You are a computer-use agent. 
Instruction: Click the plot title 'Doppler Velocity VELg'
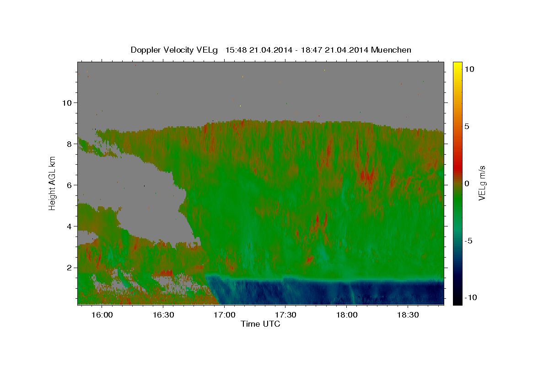pos(175,50)
